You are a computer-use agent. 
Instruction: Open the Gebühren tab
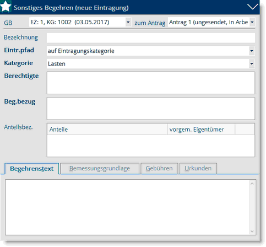[x=159, y=168]
